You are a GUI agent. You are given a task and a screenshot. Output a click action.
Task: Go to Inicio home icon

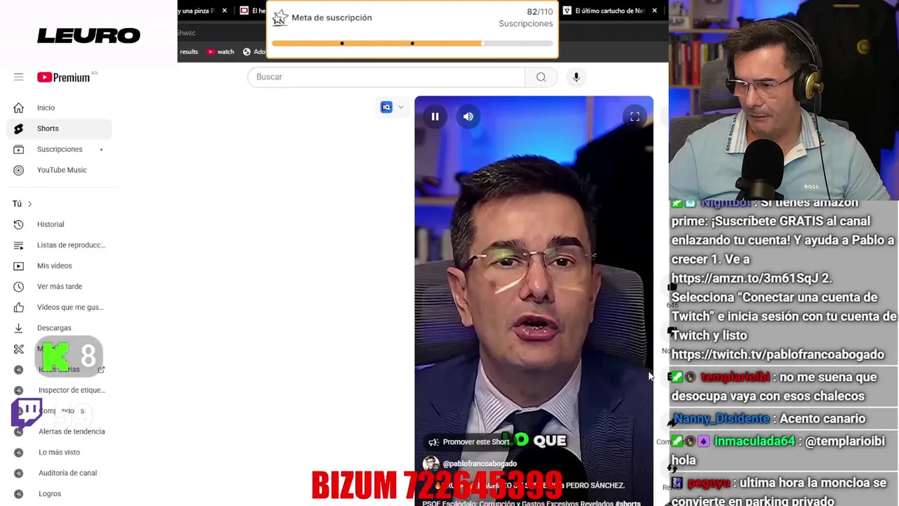tap(18, 108)
